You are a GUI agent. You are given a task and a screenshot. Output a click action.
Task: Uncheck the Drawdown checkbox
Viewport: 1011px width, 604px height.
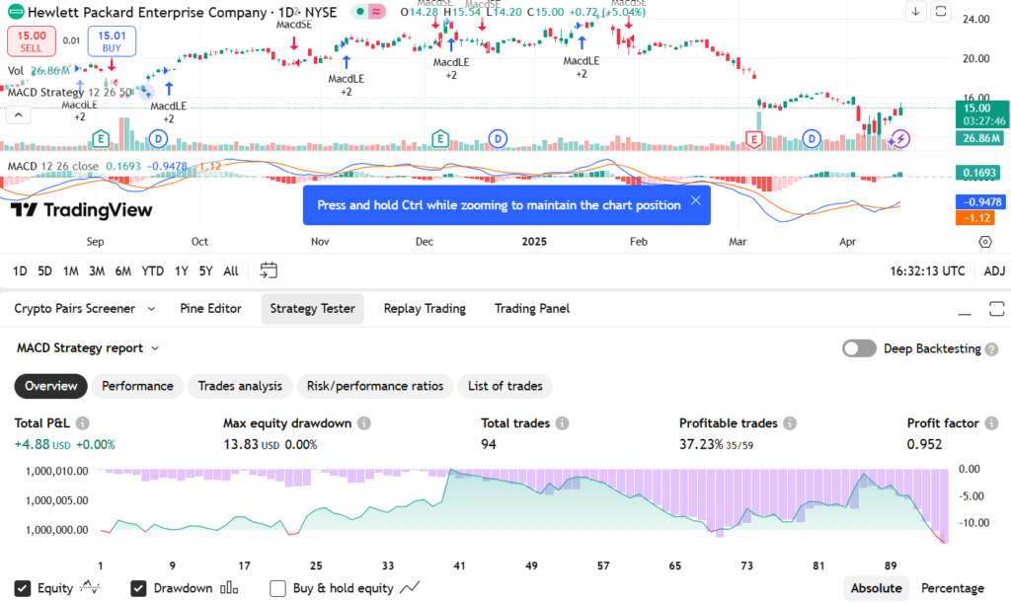point(138,588)
